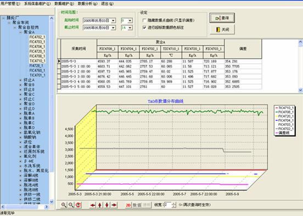Select FIC4720_1 in the tree
Viewport: 303px width, 216px height.
[x=37, y=51]
